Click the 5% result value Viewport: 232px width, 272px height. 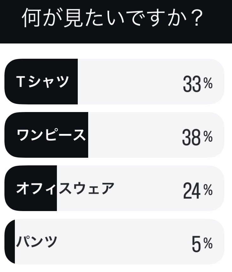pyautogui.click(x=202, y=244)
